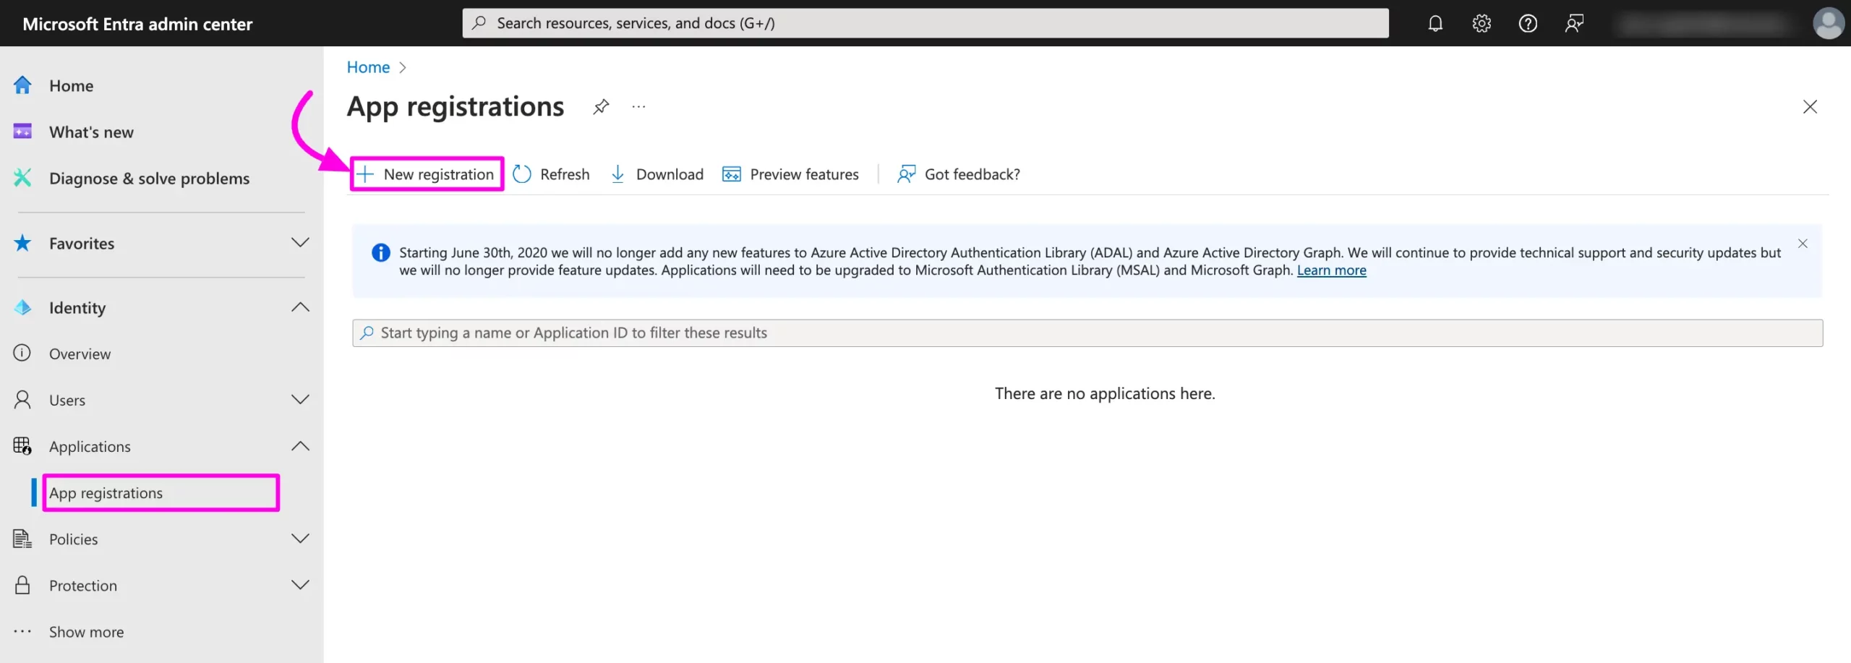The image size is (1851, 663).
Task: Expand the Users section chevron
Action: tap(300, 400)
